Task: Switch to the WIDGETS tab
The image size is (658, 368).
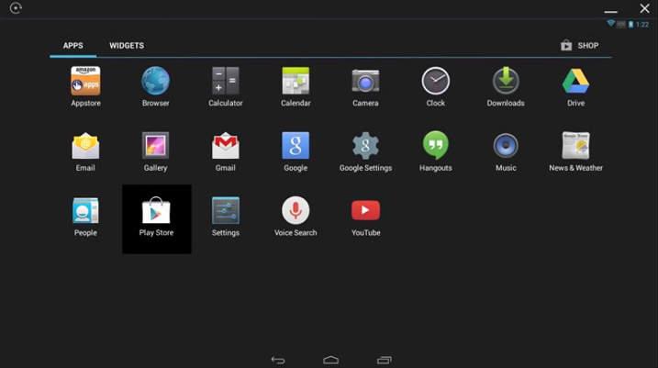Action: click(127, 45)
